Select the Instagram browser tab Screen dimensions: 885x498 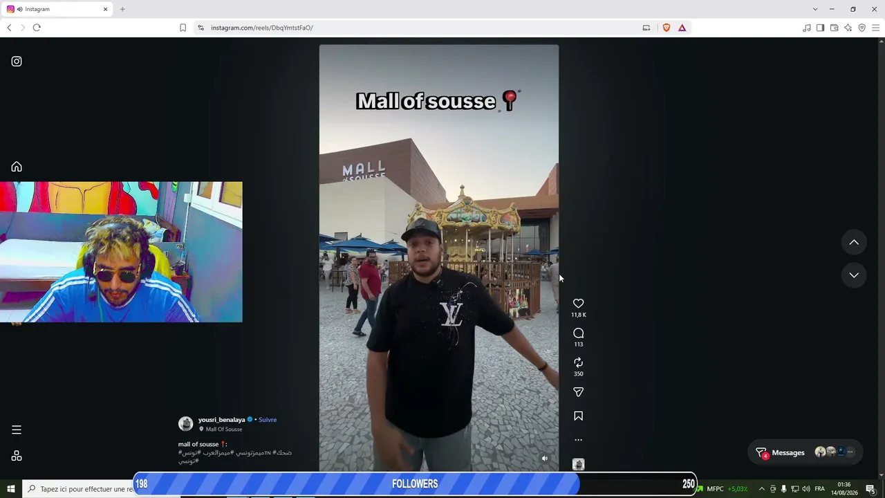tap(55, 9)
